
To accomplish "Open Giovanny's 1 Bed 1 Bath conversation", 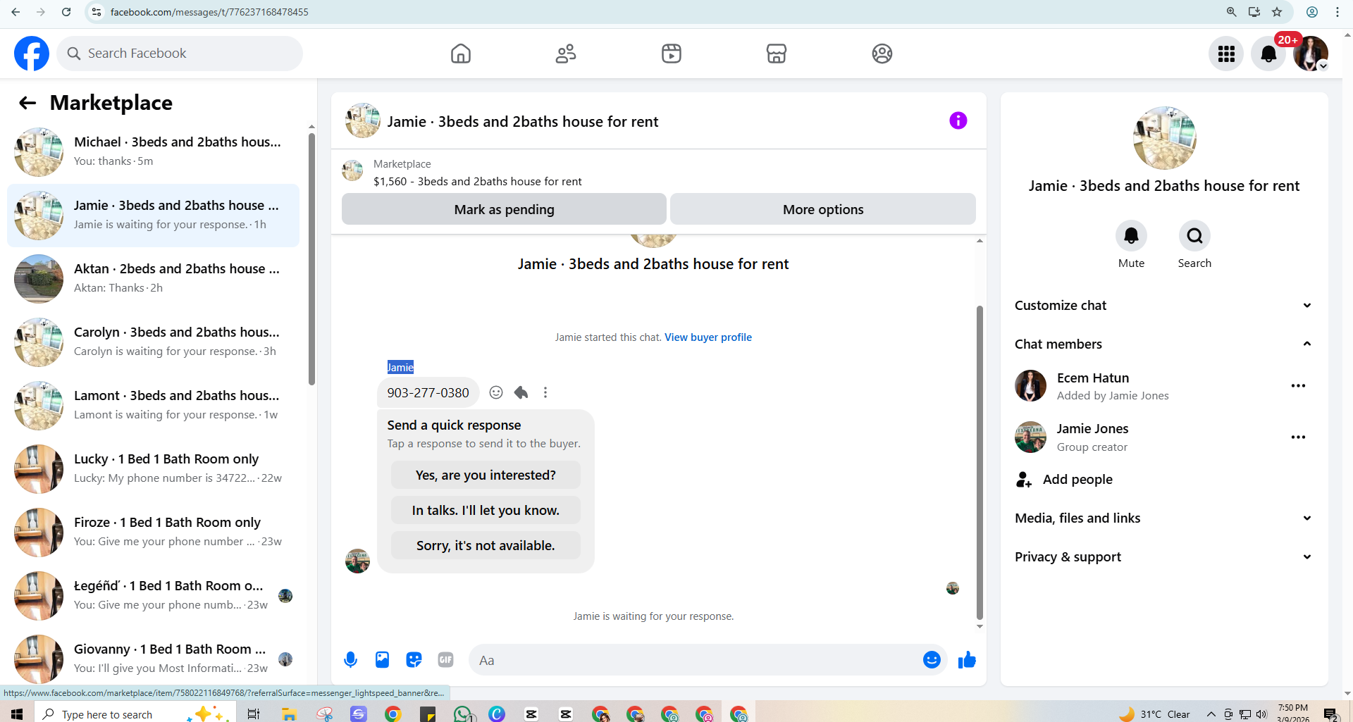I will tap(154, 659).
